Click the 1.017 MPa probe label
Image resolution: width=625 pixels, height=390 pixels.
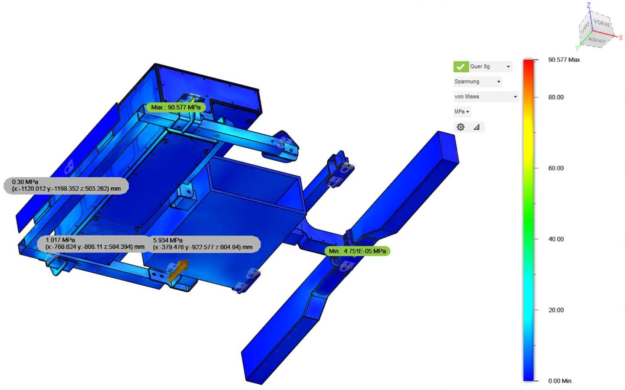[95, 244]
